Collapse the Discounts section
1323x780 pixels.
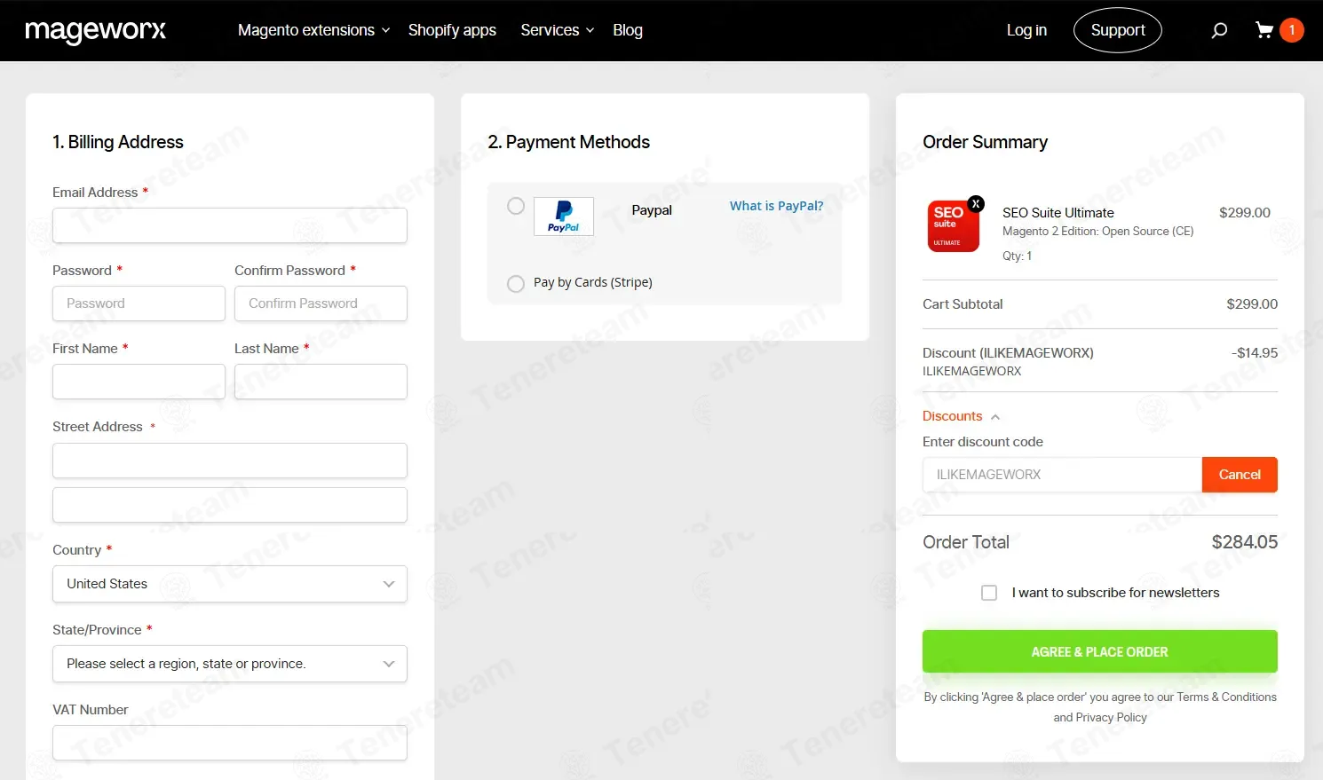[962, 416]
